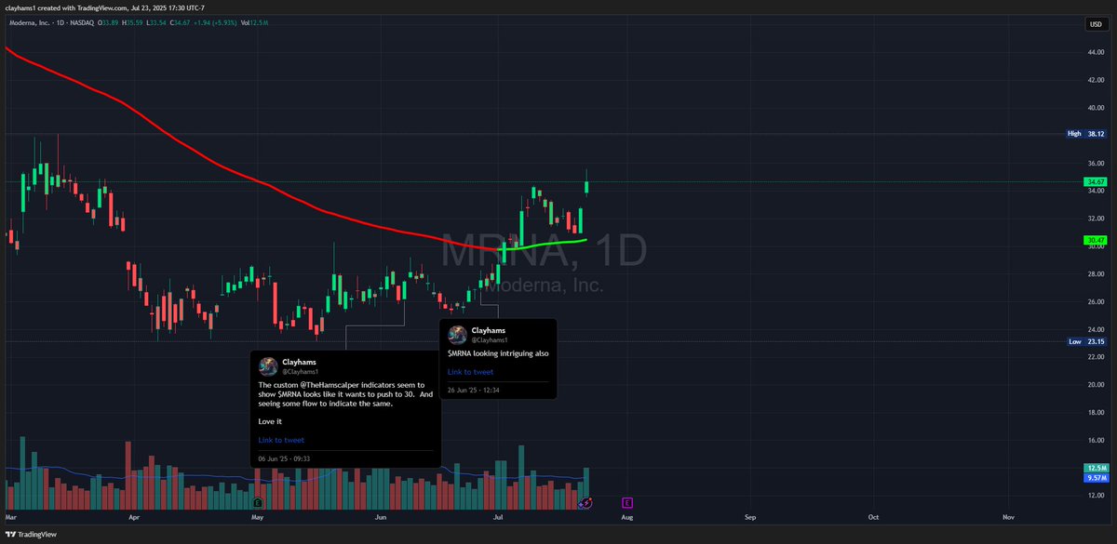The height and width of the screenshot is (544, 1117).
Task: Click the current price label 34.67
Action: point(1095,181)
